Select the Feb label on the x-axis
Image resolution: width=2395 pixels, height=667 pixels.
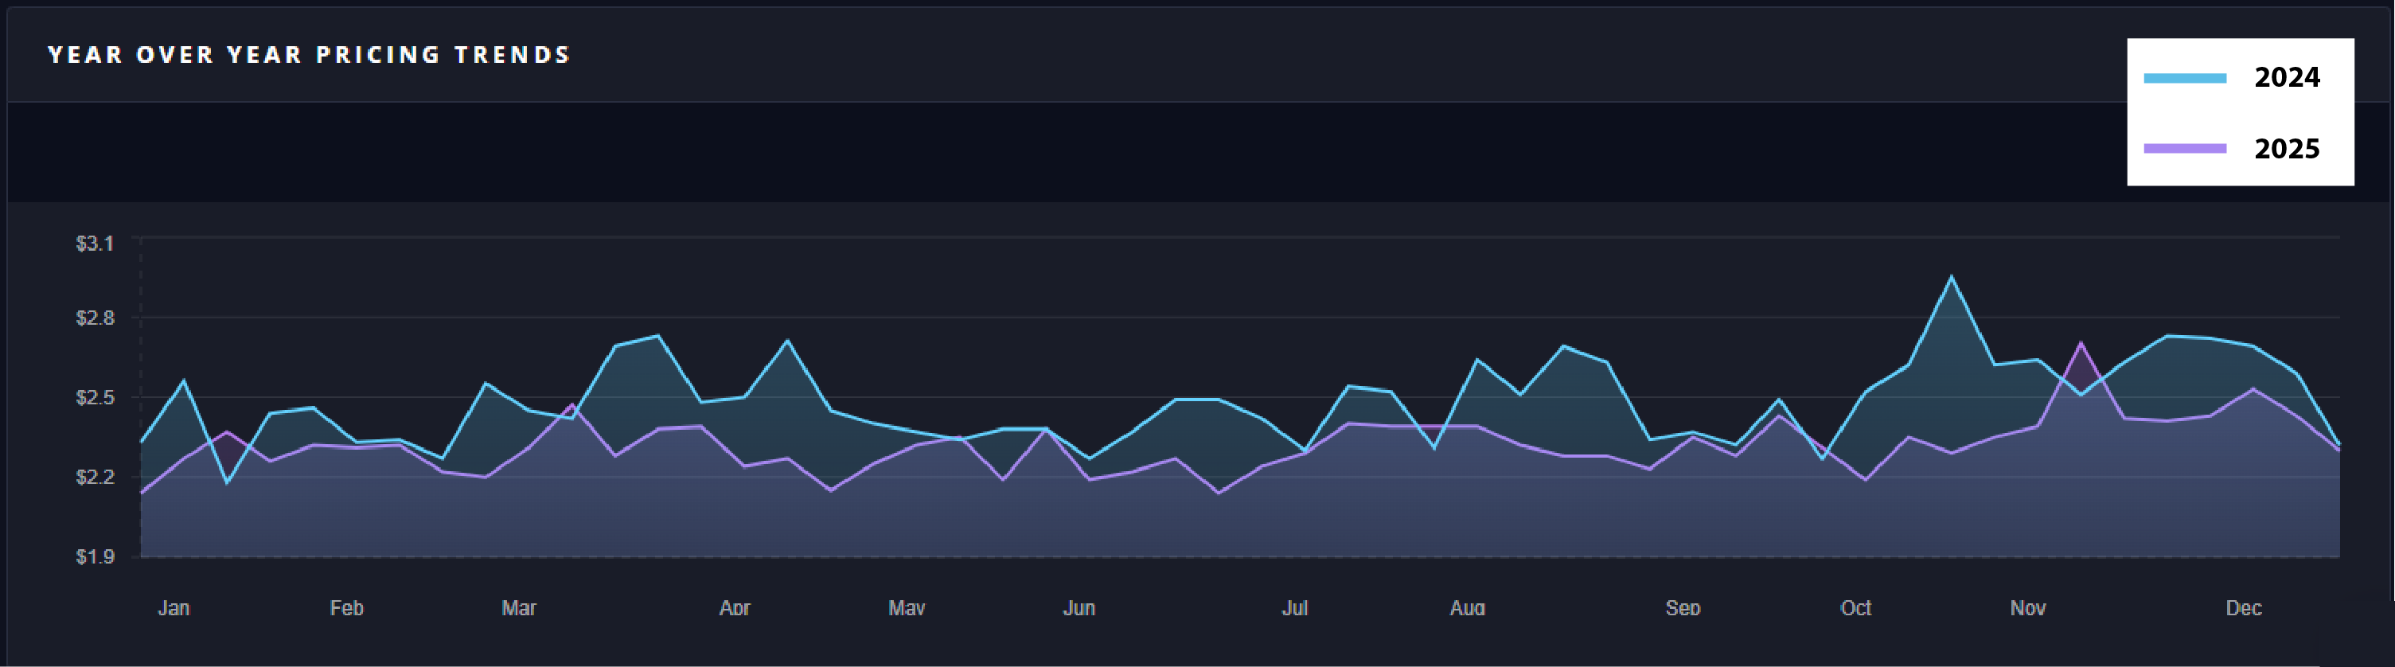[346, 608]
